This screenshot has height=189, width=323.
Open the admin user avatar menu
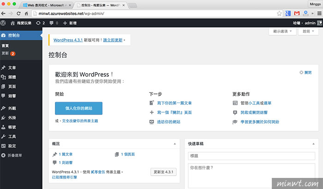click(320, 23)
